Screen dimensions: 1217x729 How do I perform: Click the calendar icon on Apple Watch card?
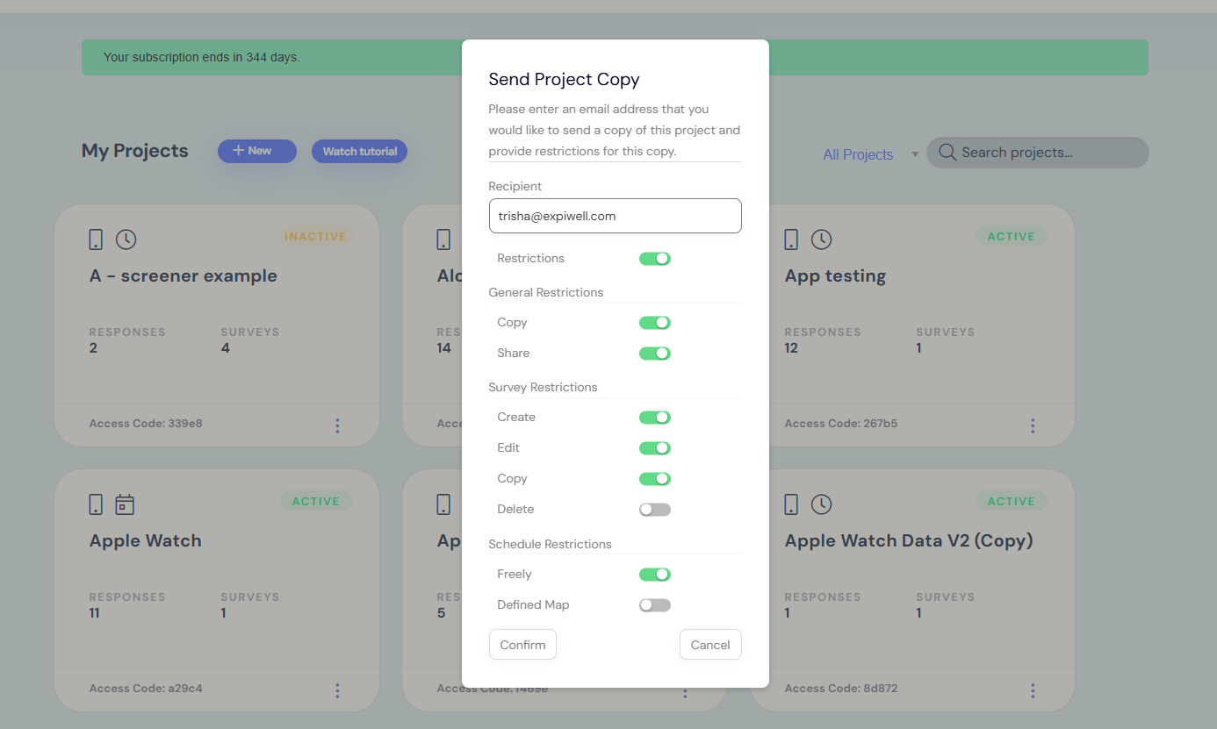[126, 504]
